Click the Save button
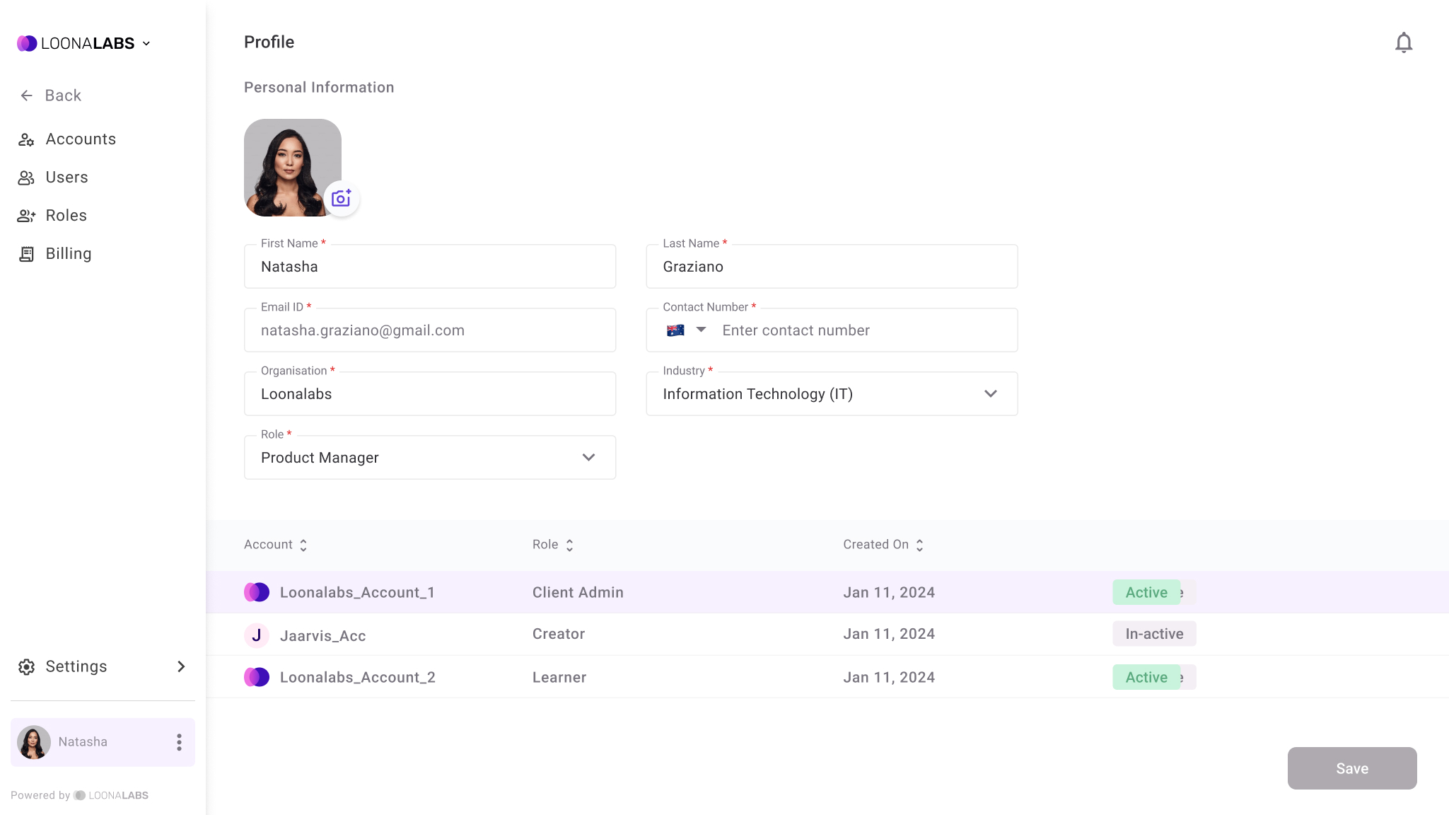The height and width of the screenshot is (815, 1449). 1351,768
